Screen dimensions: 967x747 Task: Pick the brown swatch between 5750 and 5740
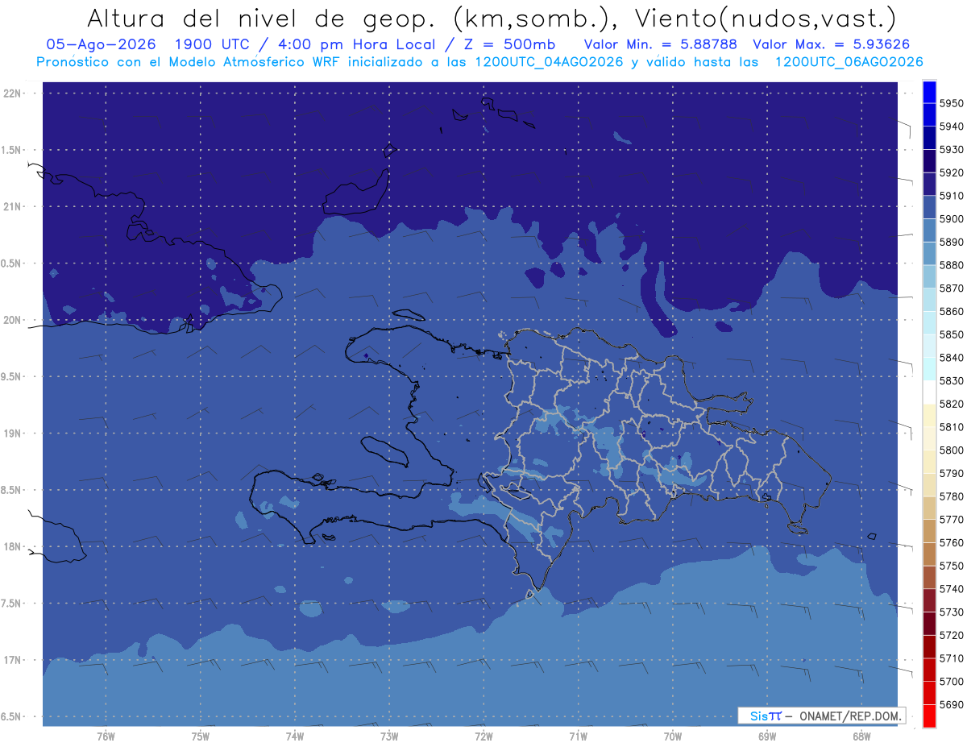[928, 577]
